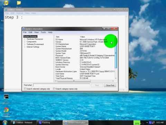
Task: Select the Hardware Resources category label
Action: point(35,39)
